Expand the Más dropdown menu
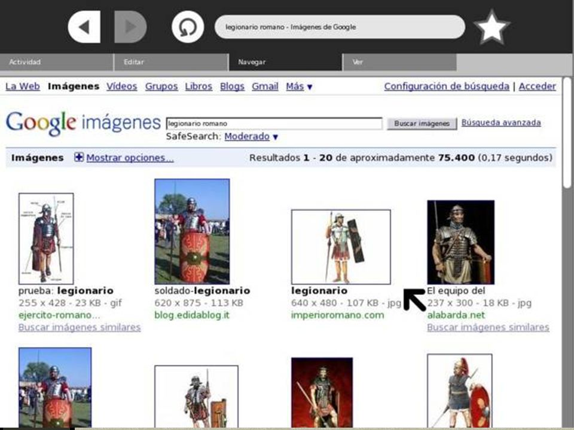Viewport: 574px width, 430px height. [x=299, y=86]
